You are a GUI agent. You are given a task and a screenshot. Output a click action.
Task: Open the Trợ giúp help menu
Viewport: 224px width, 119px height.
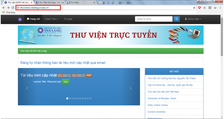click(x=68, y=19)
